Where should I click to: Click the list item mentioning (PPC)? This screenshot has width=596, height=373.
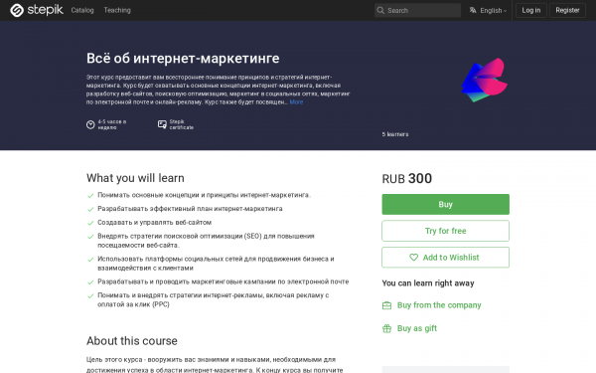(x=214, y=300)
